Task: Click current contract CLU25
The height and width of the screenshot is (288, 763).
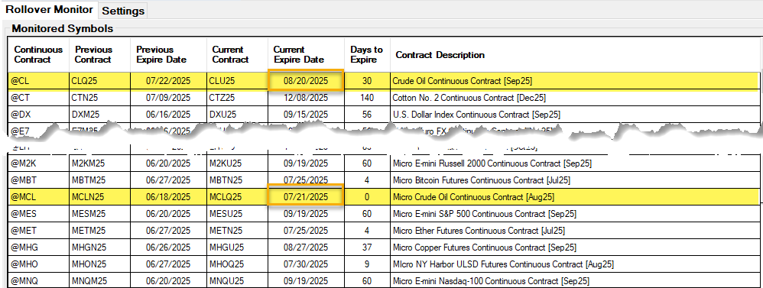Action: pyautogui.click(x=238, y=81)
